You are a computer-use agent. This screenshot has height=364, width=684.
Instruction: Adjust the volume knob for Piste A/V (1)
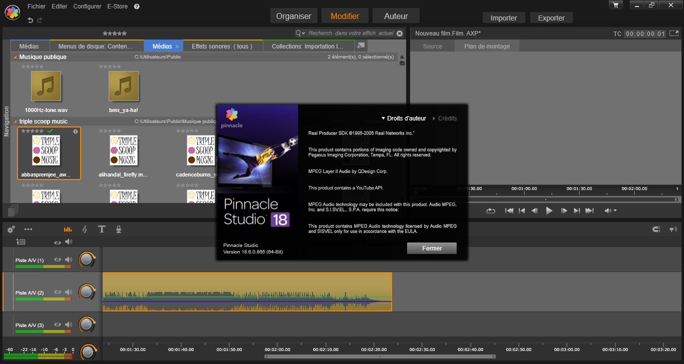87,260
